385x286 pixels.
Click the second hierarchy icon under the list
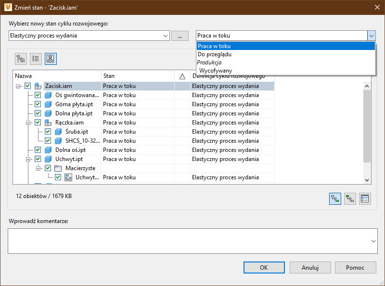click(x=350, y=199)
